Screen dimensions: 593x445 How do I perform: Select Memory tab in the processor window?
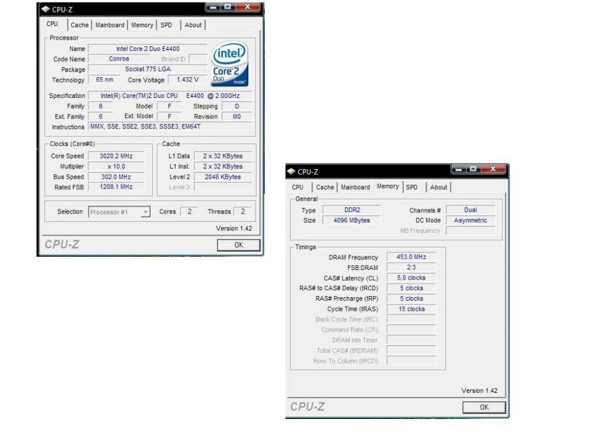142,25
